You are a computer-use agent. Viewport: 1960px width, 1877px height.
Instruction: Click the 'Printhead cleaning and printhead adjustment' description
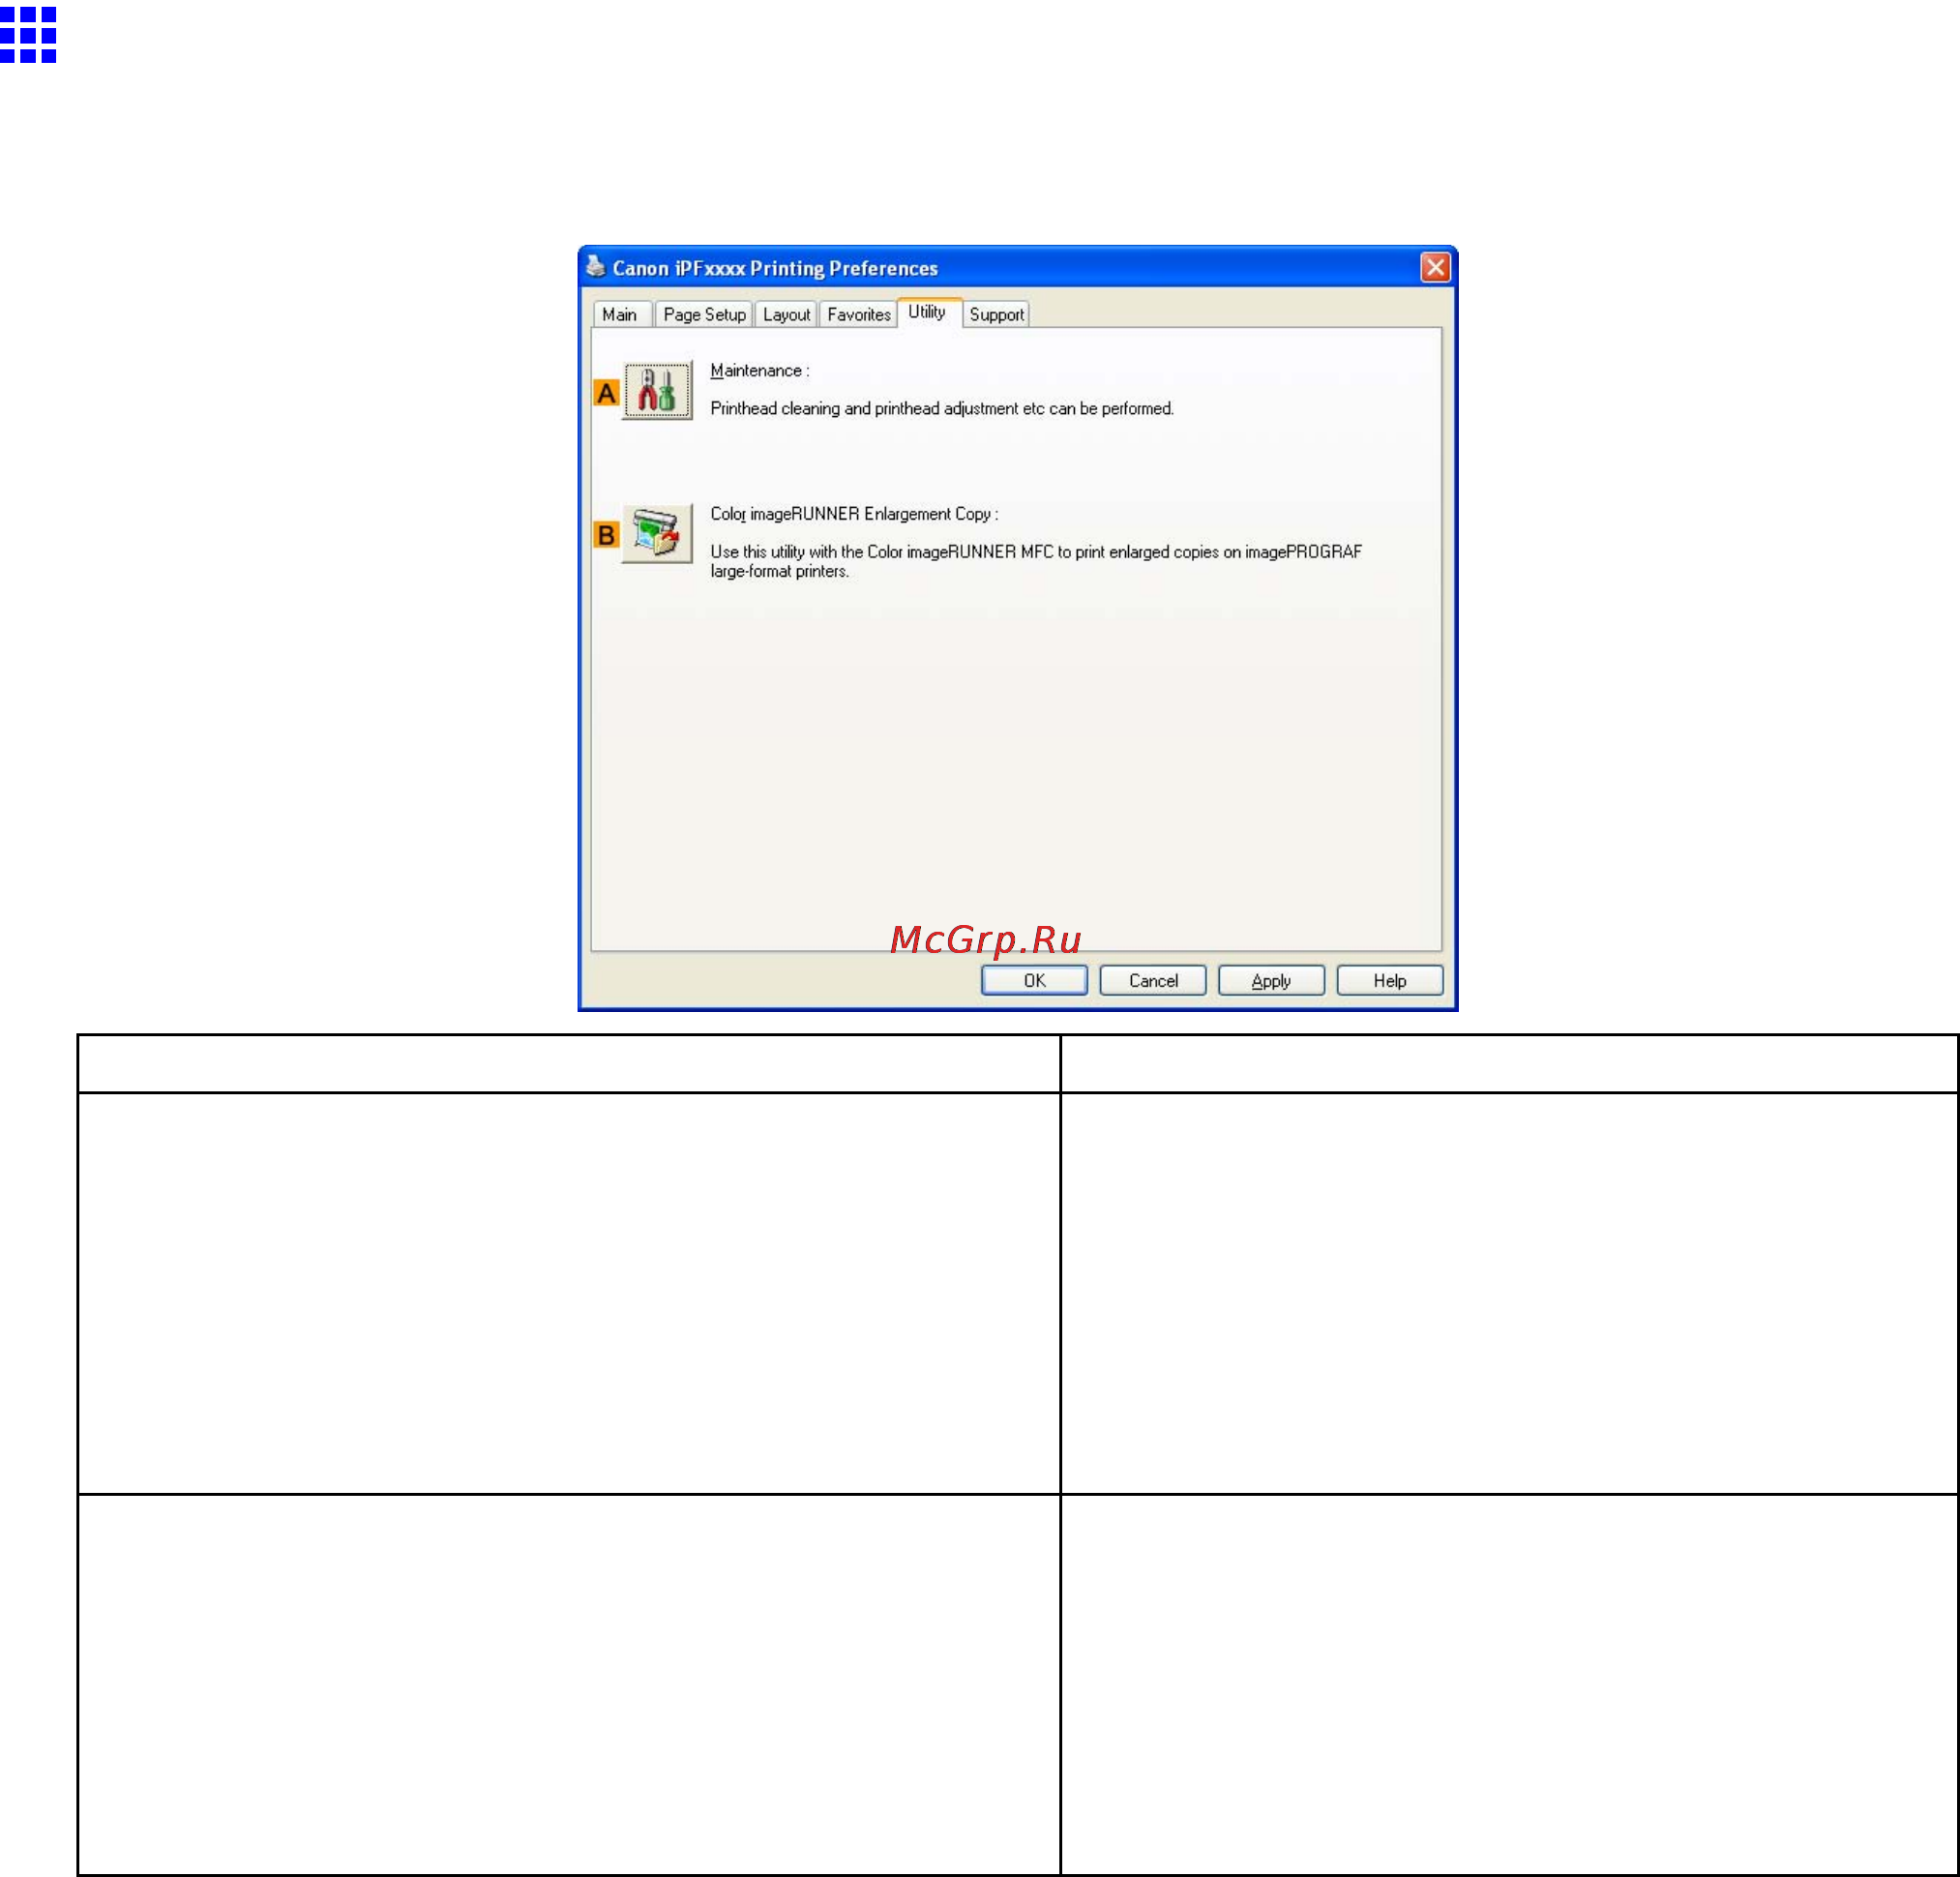click(x=942, y=408)
